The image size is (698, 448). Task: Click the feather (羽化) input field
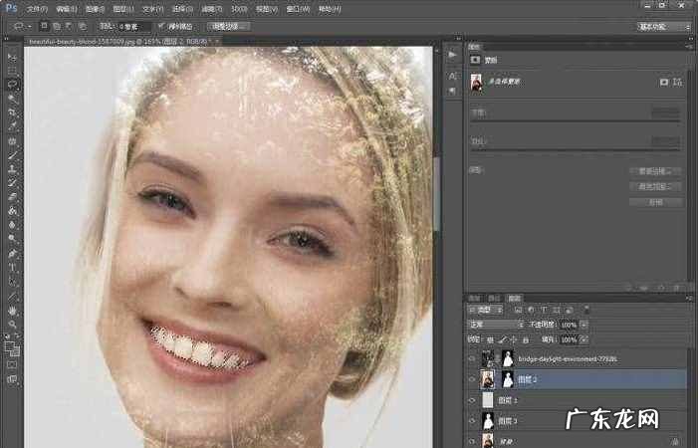pos(135,25)
